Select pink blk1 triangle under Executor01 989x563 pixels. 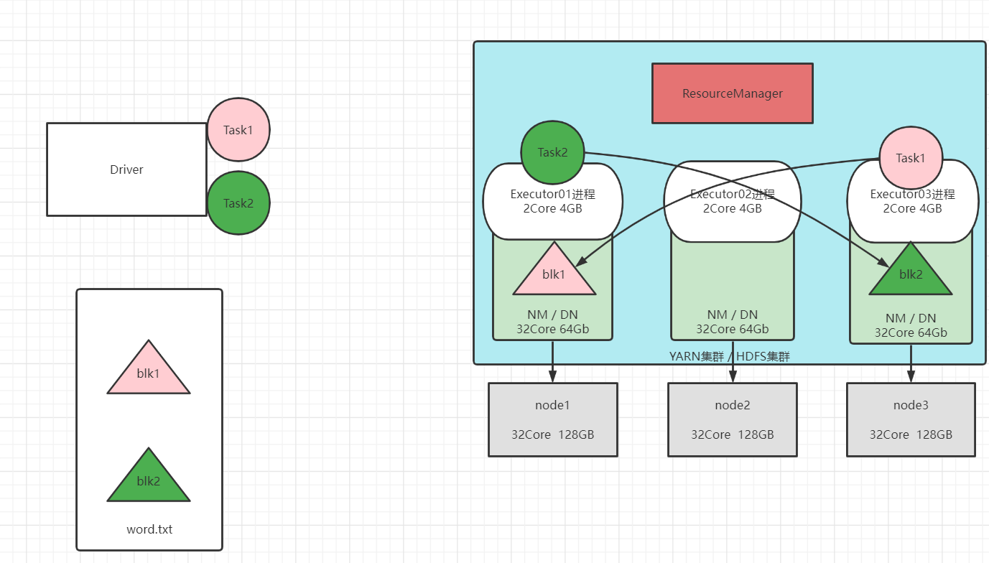(x=554, y=269)
